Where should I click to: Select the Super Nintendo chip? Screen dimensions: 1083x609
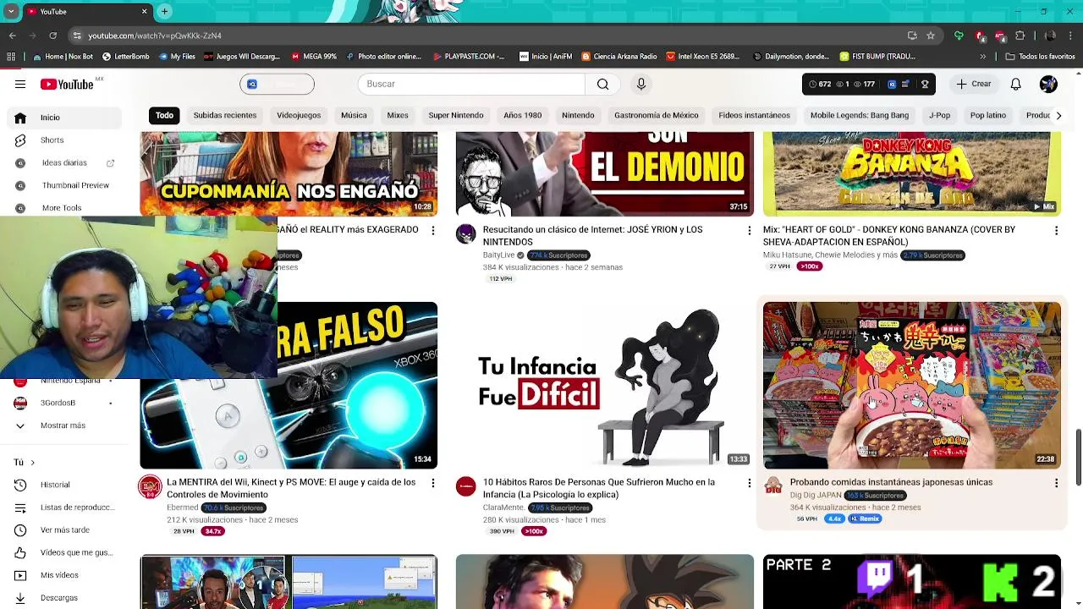point(456,115)
